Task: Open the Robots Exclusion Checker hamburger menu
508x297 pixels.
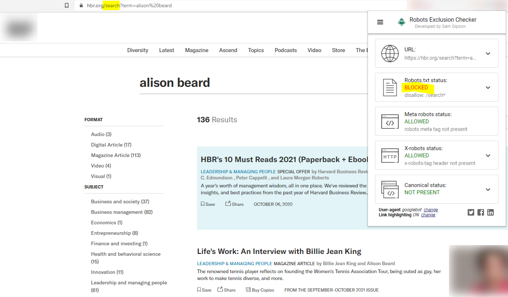Action: (x=380, y=22)
